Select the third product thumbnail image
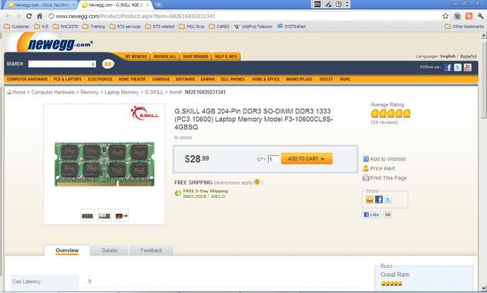 [122, 215]
